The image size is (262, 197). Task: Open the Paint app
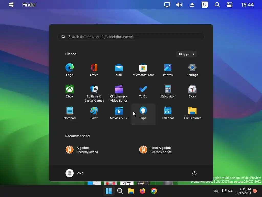(x=94, y=113)
